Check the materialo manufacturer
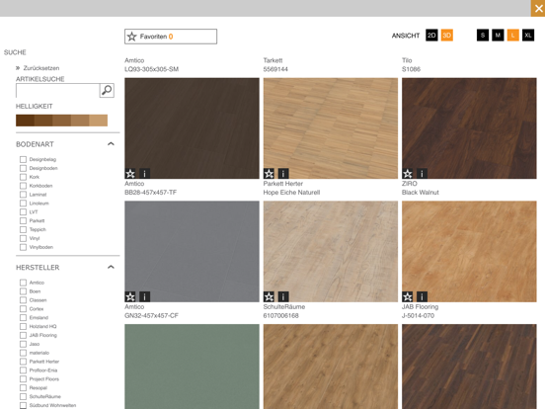The image size is (545, 409). point(23,353)
